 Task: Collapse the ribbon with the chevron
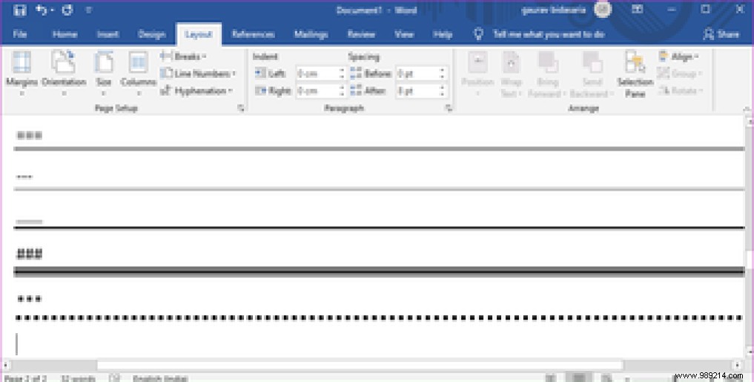tap(747, 109)
